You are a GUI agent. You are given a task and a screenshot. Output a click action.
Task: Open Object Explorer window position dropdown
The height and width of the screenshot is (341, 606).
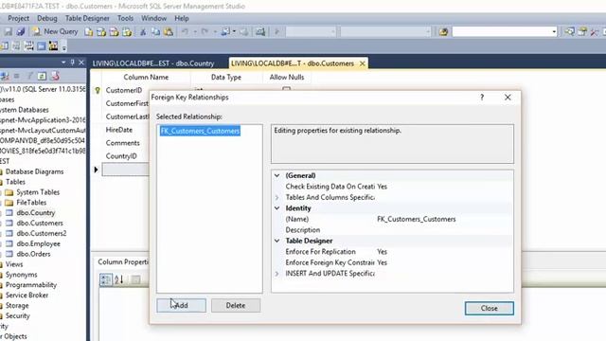(x=63, y=63)
